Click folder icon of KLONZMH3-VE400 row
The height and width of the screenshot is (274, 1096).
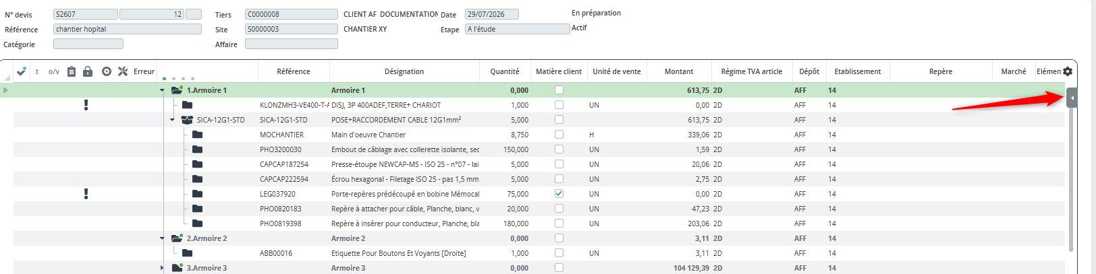click(187, 105)
